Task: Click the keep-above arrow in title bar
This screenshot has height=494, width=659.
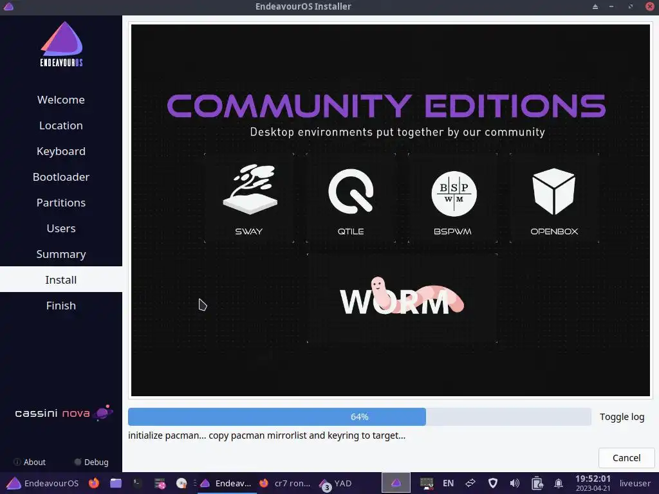Action: 595,6
